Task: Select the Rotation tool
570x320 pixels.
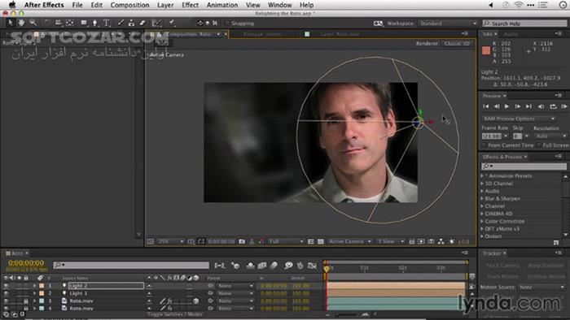Action: point(47,23)
